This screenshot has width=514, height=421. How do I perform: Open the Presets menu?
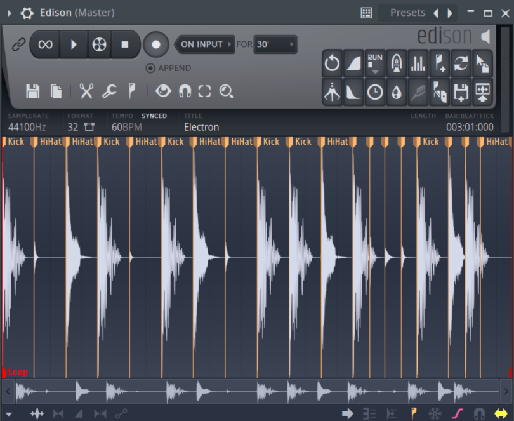[408, 13]
